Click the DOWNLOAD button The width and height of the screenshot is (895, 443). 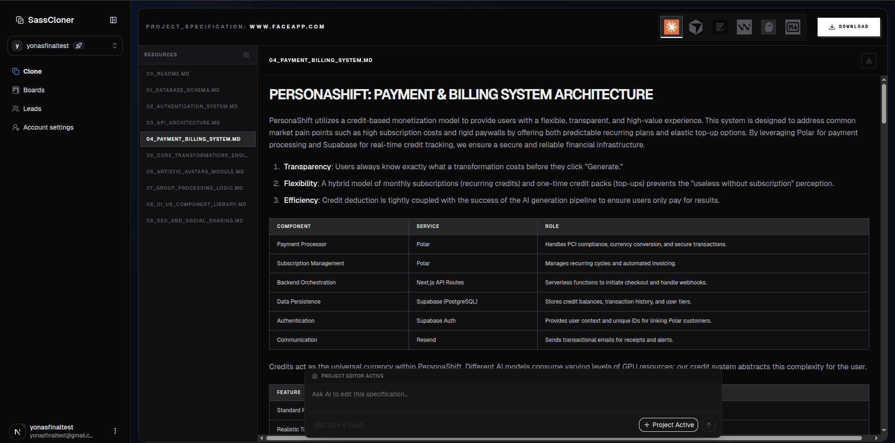click(x=848, y=27)
